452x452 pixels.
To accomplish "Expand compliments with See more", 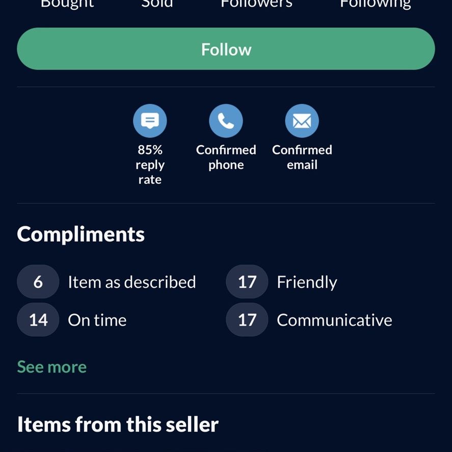I will coord(52,367).
